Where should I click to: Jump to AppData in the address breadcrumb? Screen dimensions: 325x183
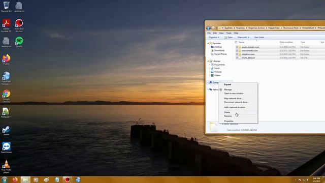coord(229,28)
